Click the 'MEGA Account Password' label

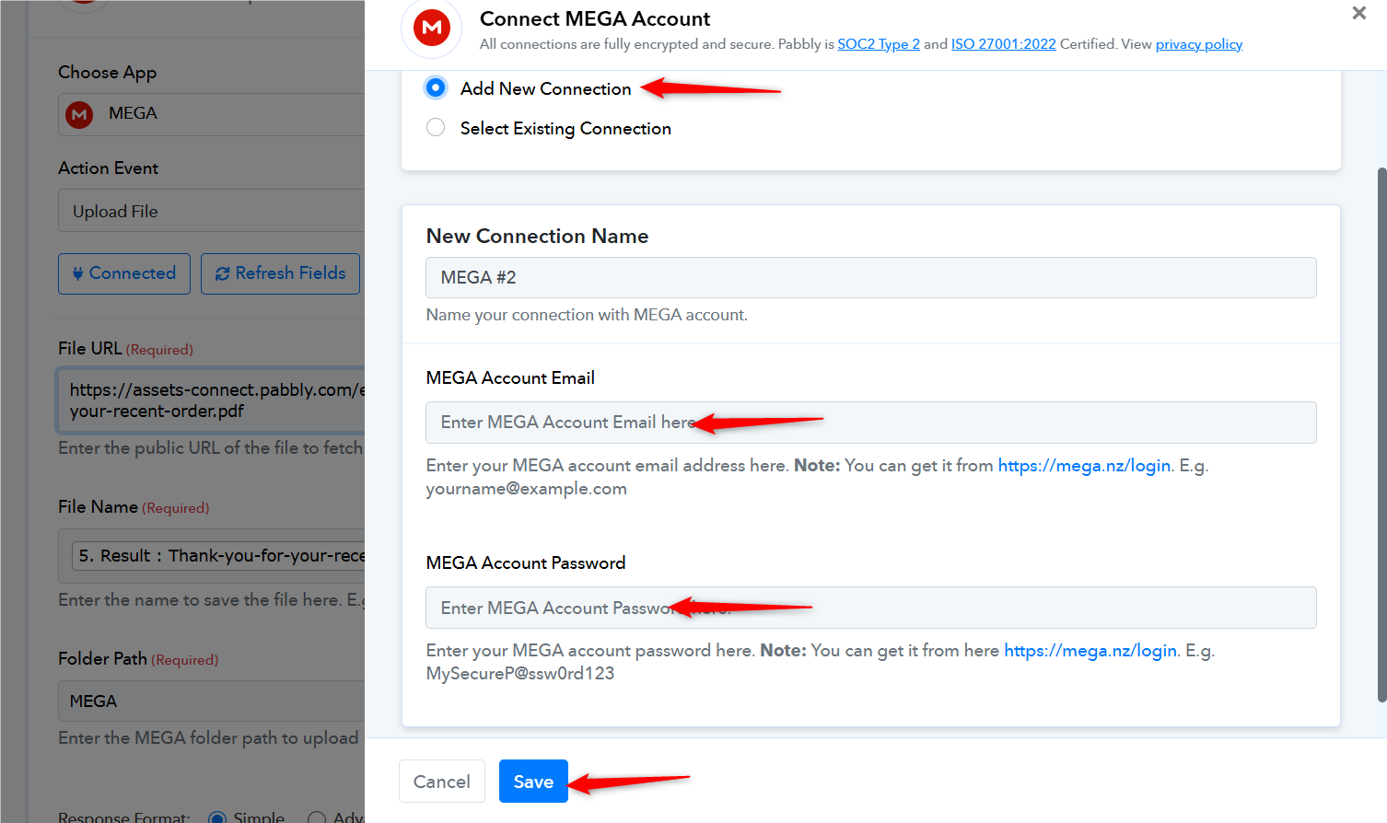(526, 563)
